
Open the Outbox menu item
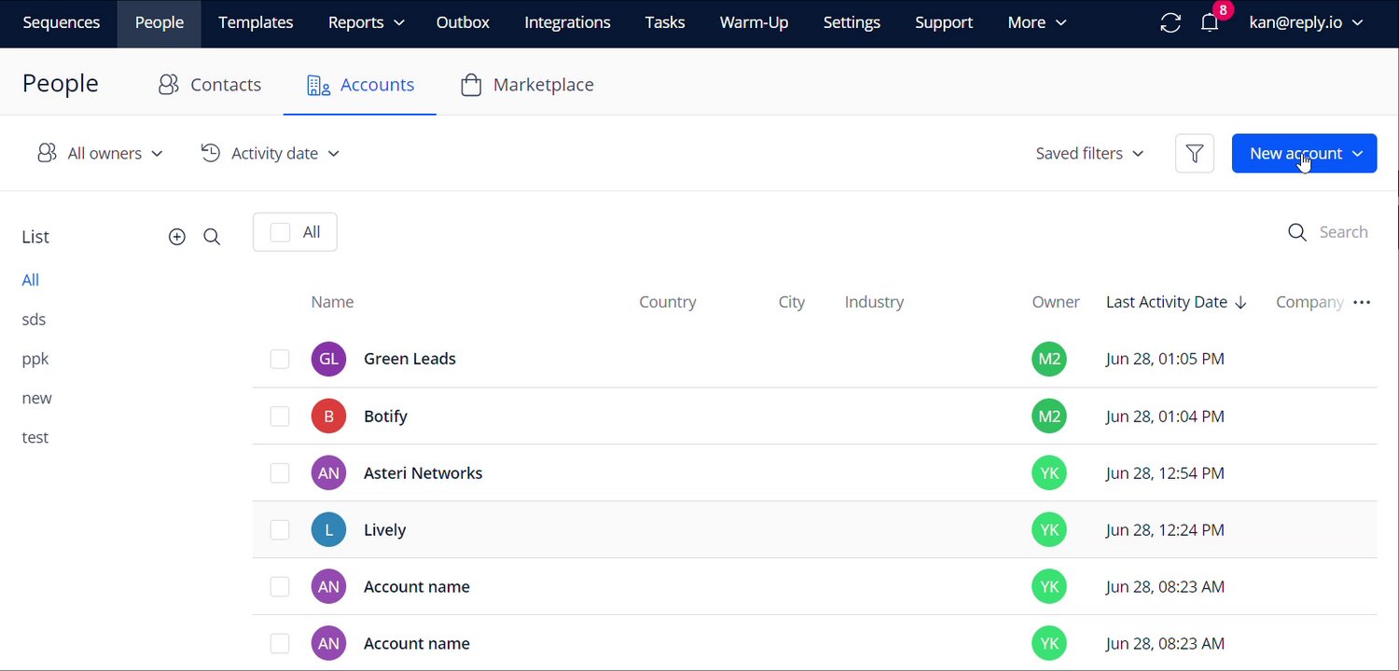coord(463,23)
